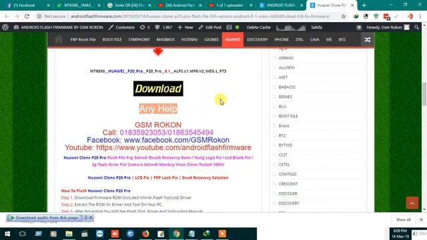This screenshot has width=427, height=240.
Task: Reload the page with the refresh icon
Action: click(x=27, y=16)
